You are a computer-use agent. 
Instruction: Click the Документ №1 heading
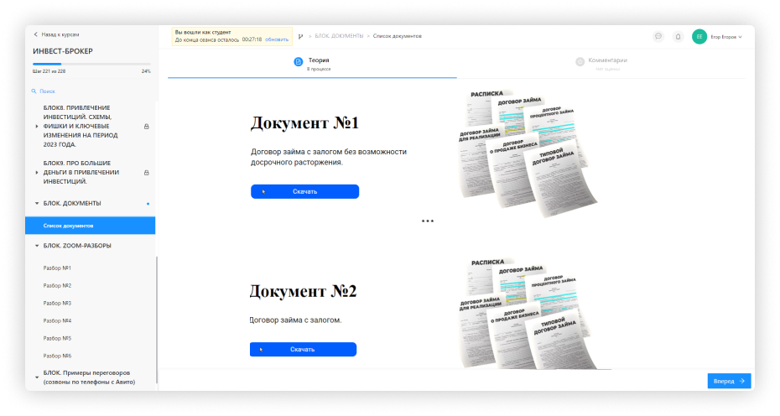point(304,122)
